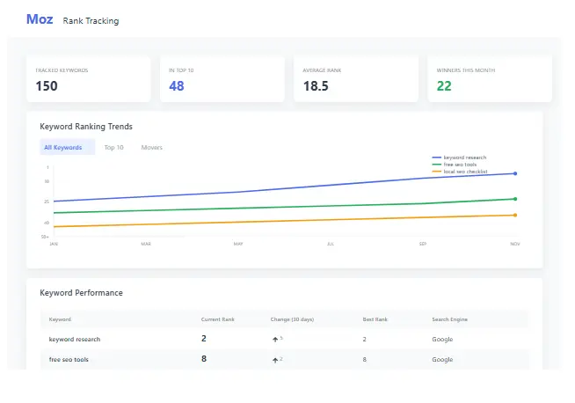The image size is (575, 403).
Task: Click the blue keyword research legend color line
Action: [x=437, y=158]
